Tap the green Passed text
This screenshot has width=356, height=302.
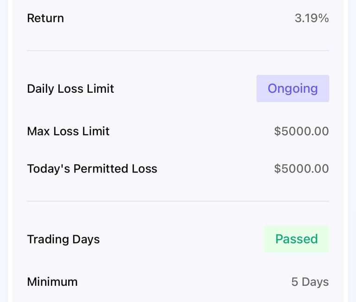pyautogui.click(x=296, y=239)
